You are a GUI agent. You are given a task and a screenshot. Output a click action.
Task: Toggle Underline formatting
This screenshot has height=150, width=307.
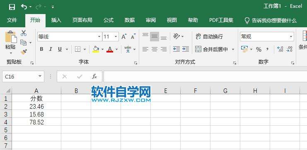coord(60,49)
